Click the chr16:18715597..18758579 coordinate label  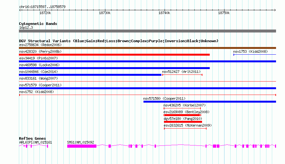[42, 7]
